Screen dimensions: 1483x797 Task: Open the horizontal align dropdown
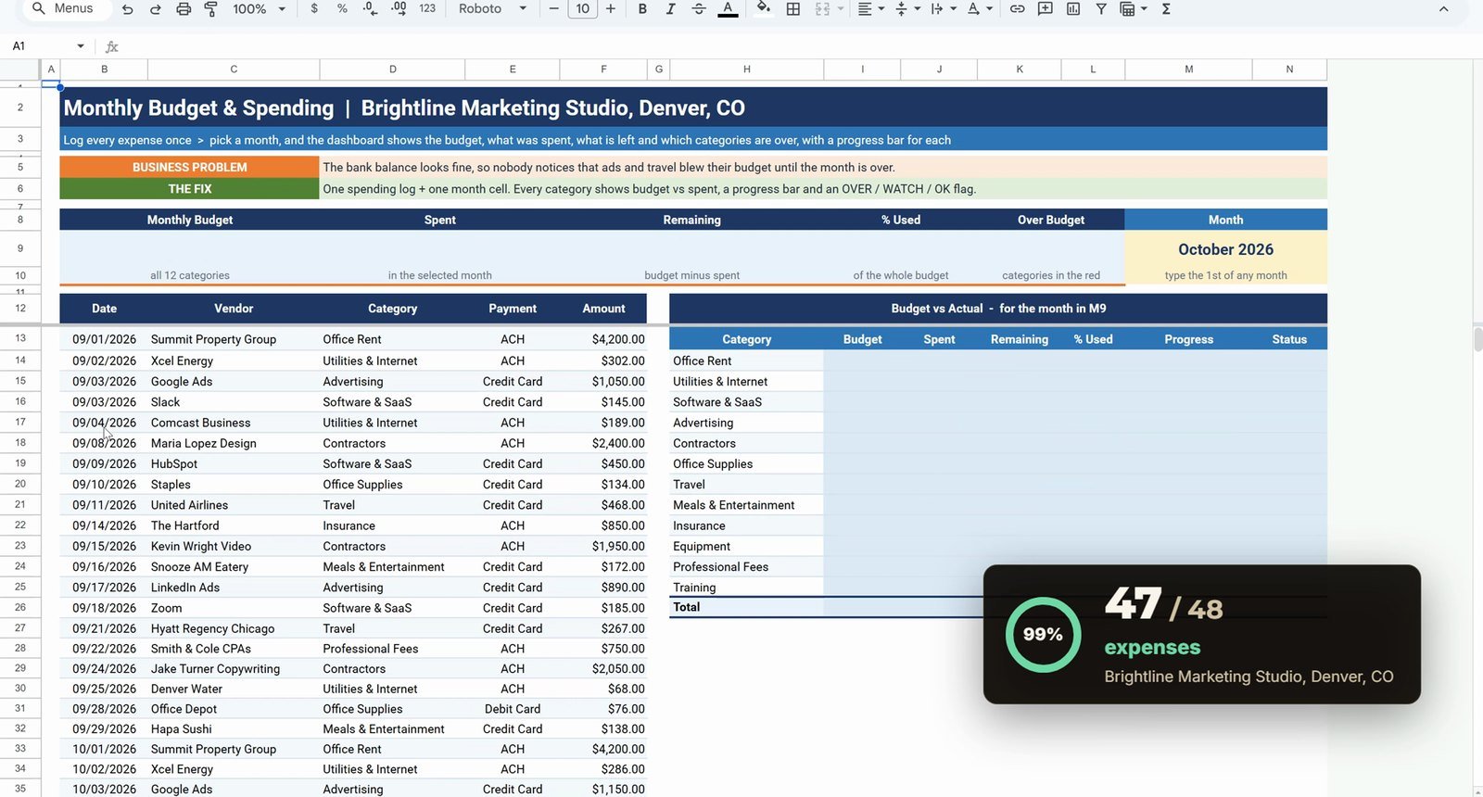click(x=869, y=9)
